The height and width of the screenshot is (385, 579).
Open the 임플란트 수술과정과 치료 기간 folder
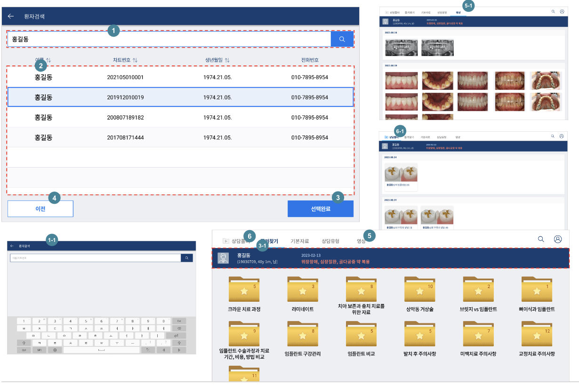tap(243, 333)
